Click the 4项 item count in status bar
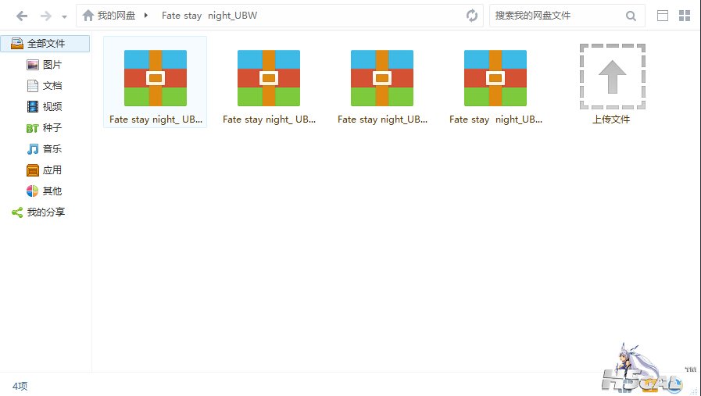The height and width of the screenshot is (396, 701). click(x=20, y=386)
